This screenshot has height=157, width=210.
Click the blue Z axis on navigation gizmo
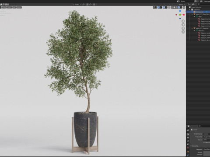(x=180, y=11)
